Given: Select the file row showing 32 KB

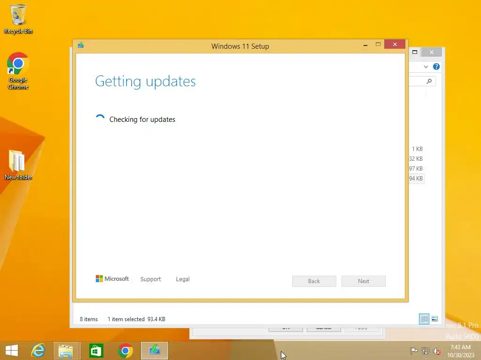Looking at the screenshot, I should pyautogui.click(x=416, y=159).
